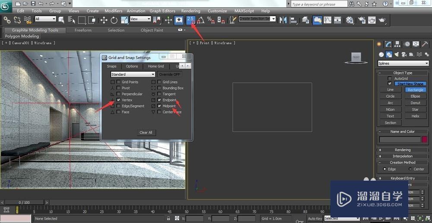Viewport: 432px width, 223px height.
Task: Open the Curve Editor
Action: pyautogui.click(x=327, y=20)
